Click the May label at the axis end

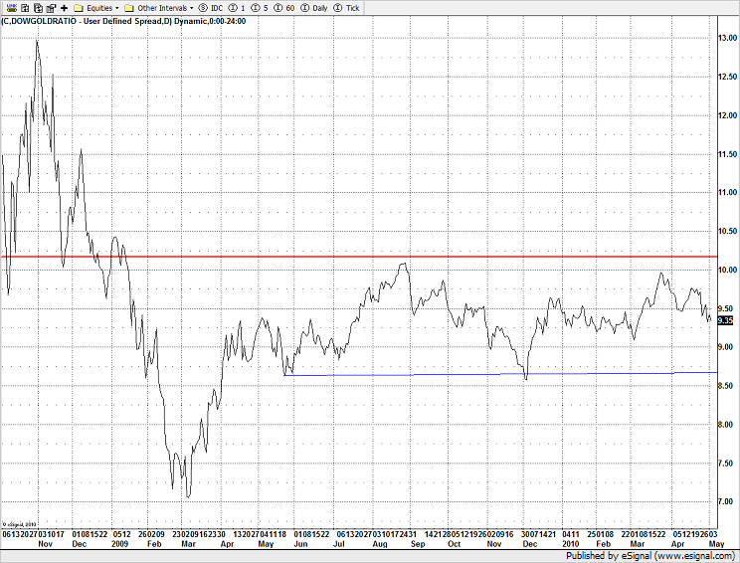pos(717,544)
